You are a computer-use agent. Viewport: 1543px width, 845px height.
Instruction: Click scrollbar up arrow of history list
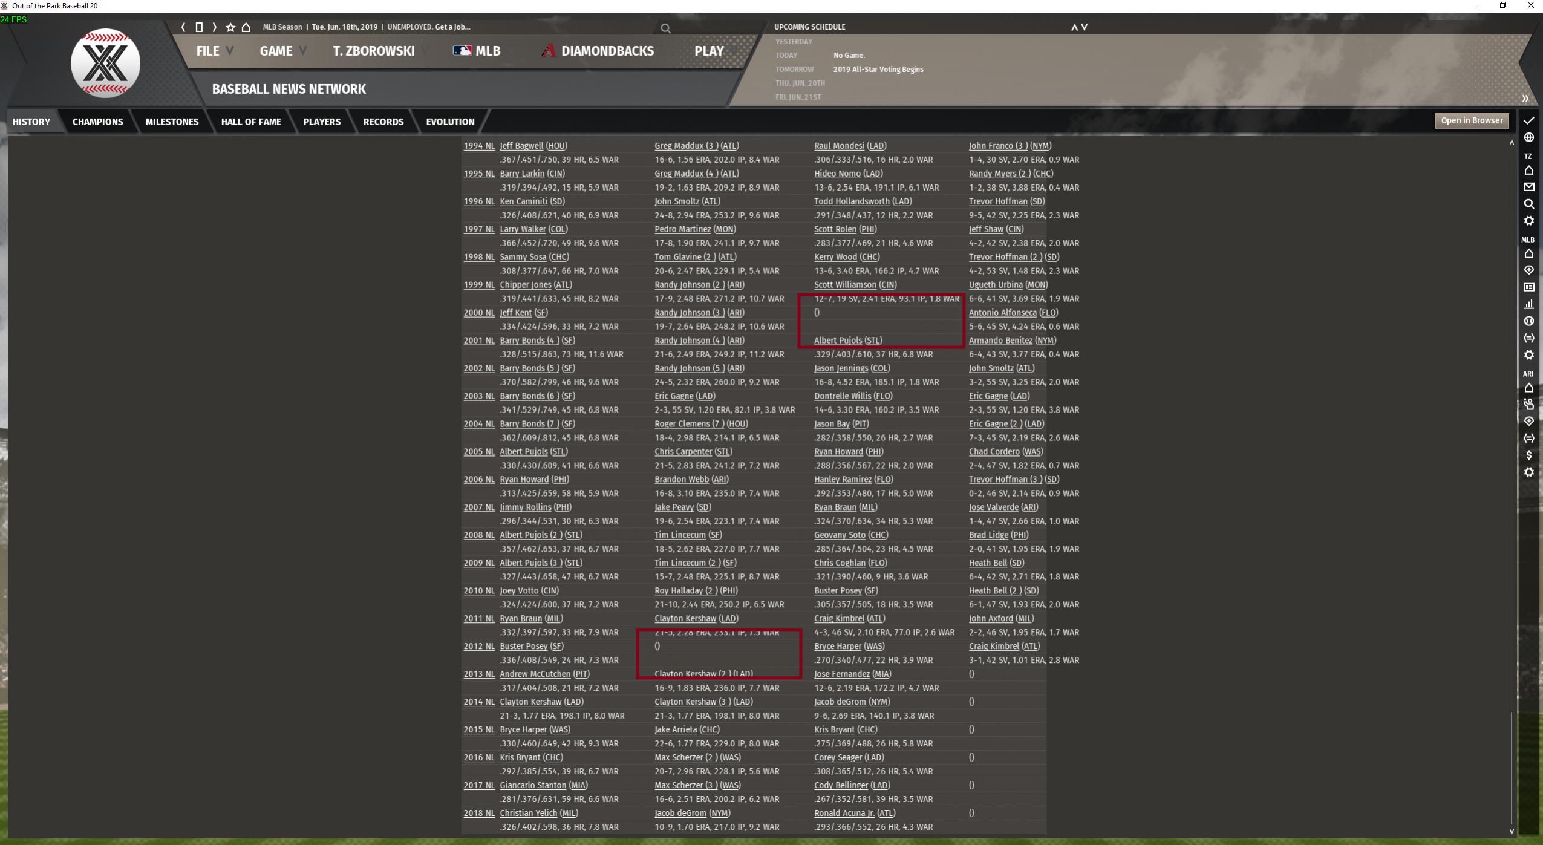pos(1511,143)
